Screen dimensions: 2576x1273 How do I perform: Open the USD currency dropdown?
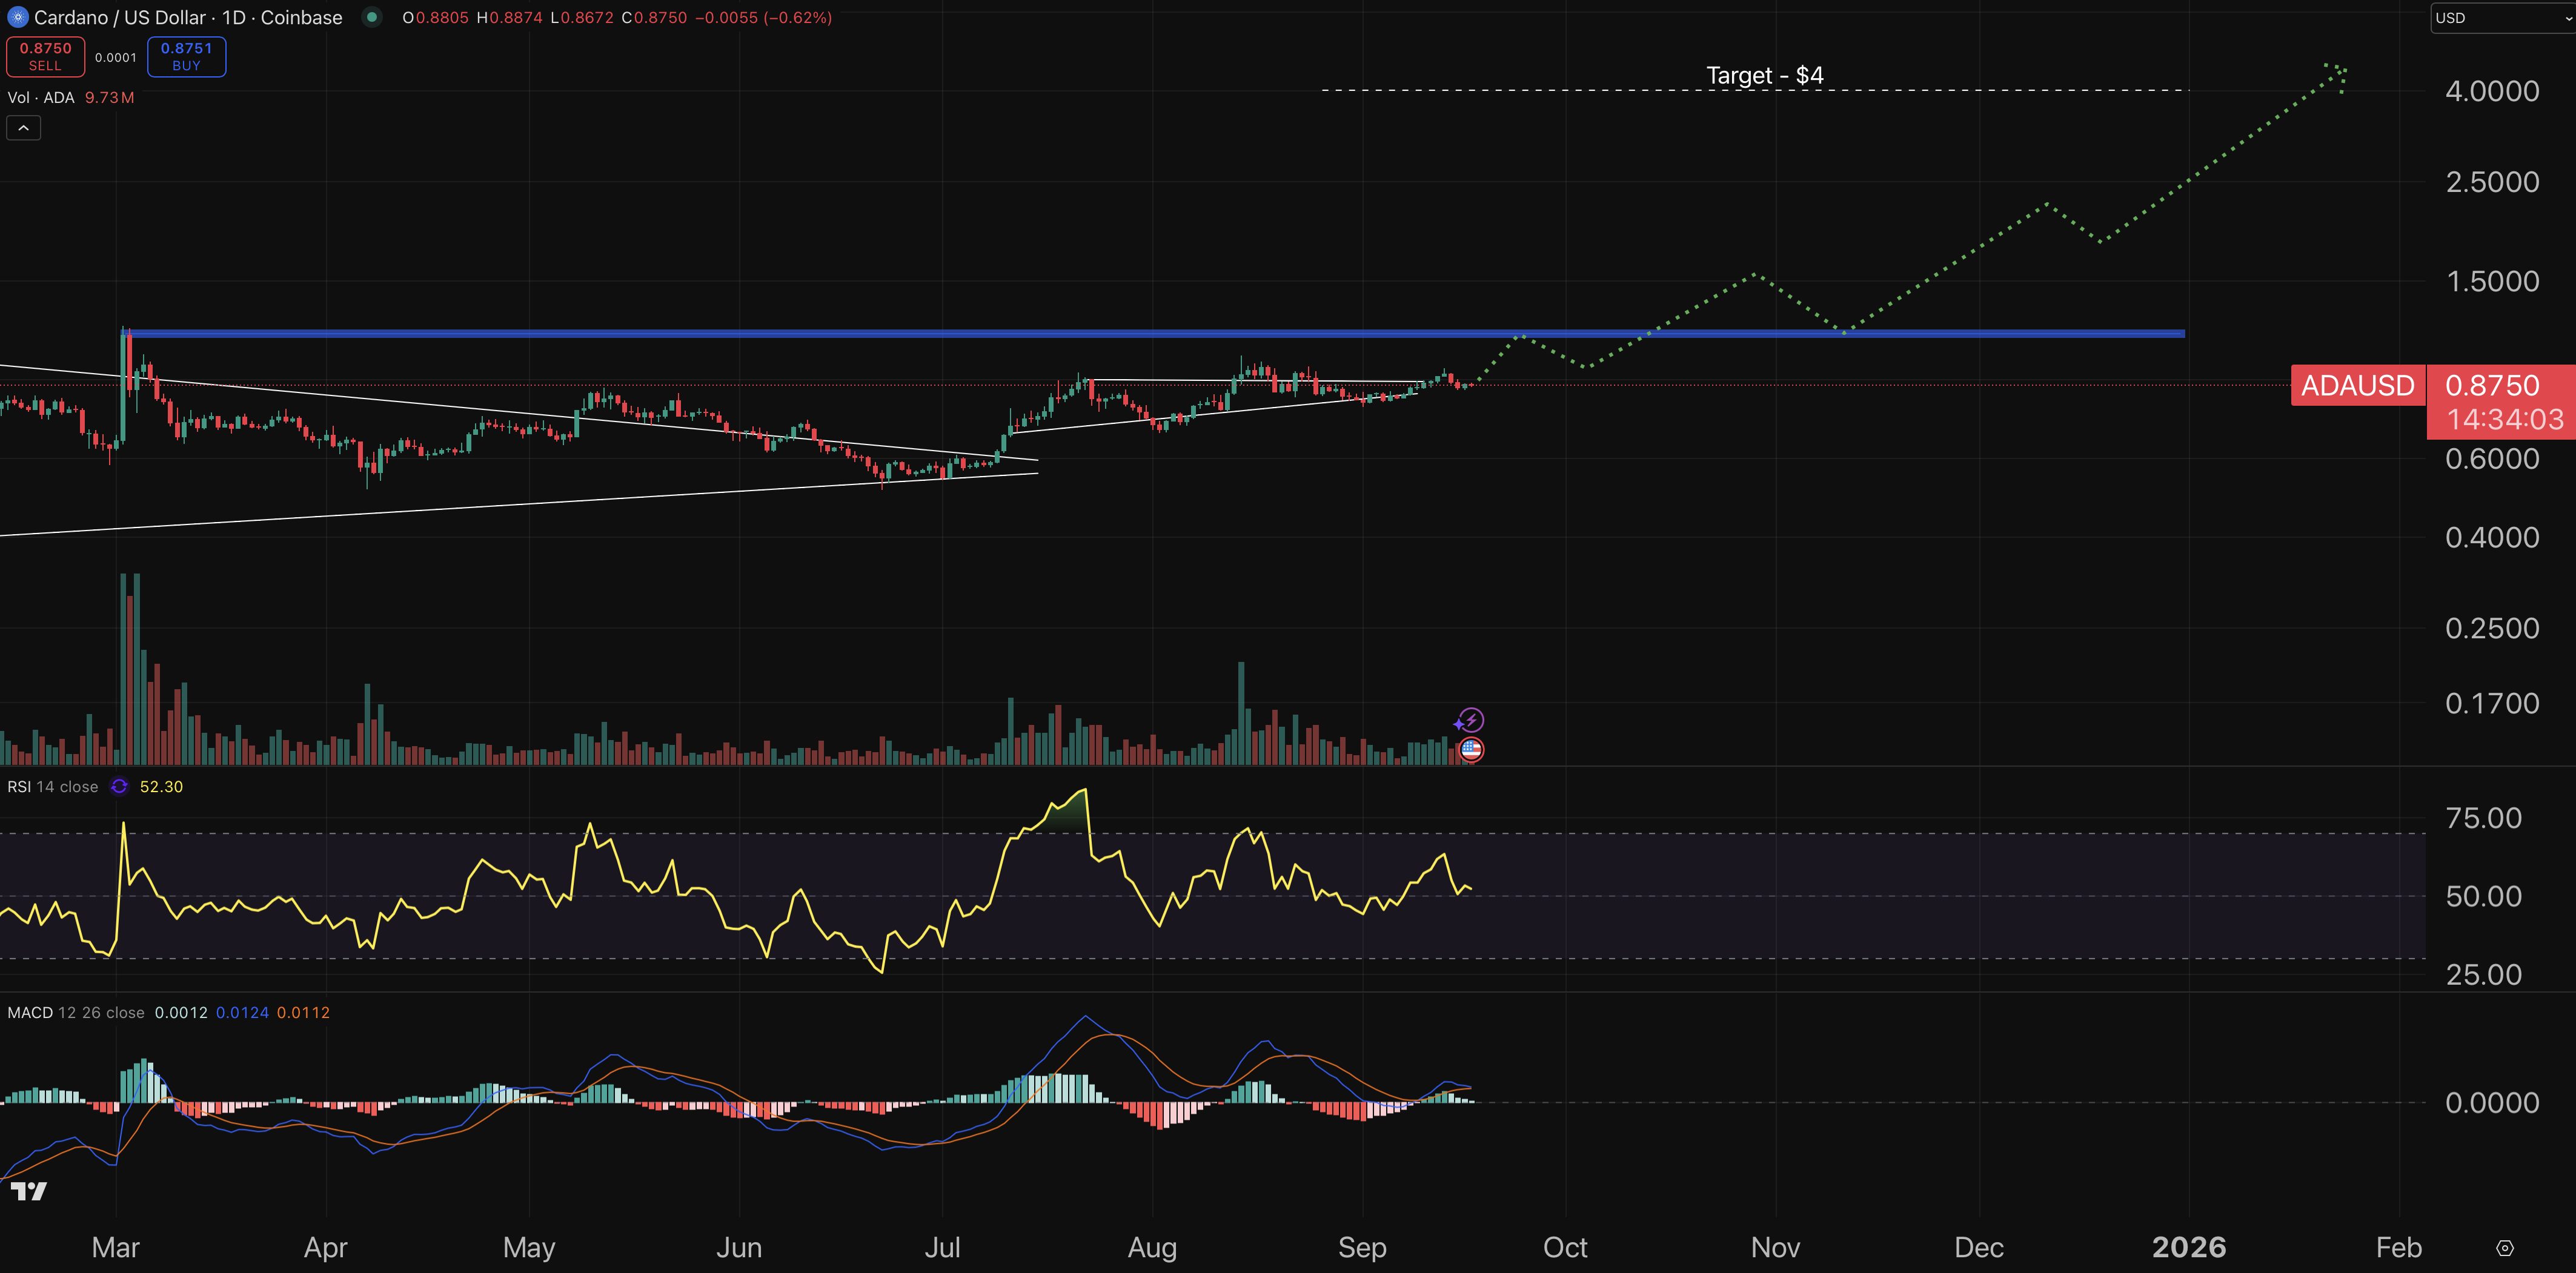click(2500, 17)
